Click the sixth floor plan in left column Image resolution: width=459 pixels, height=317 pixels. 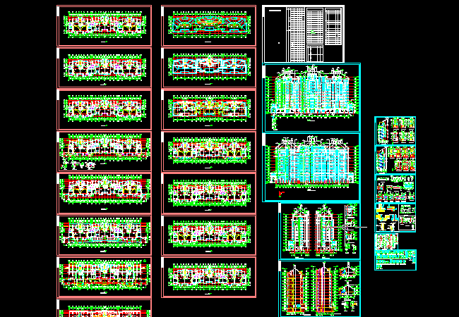(x=104, y=235)
